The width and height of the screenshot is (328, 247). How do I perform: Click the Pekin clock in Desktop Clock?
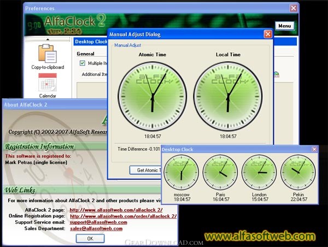coord(298,173)
